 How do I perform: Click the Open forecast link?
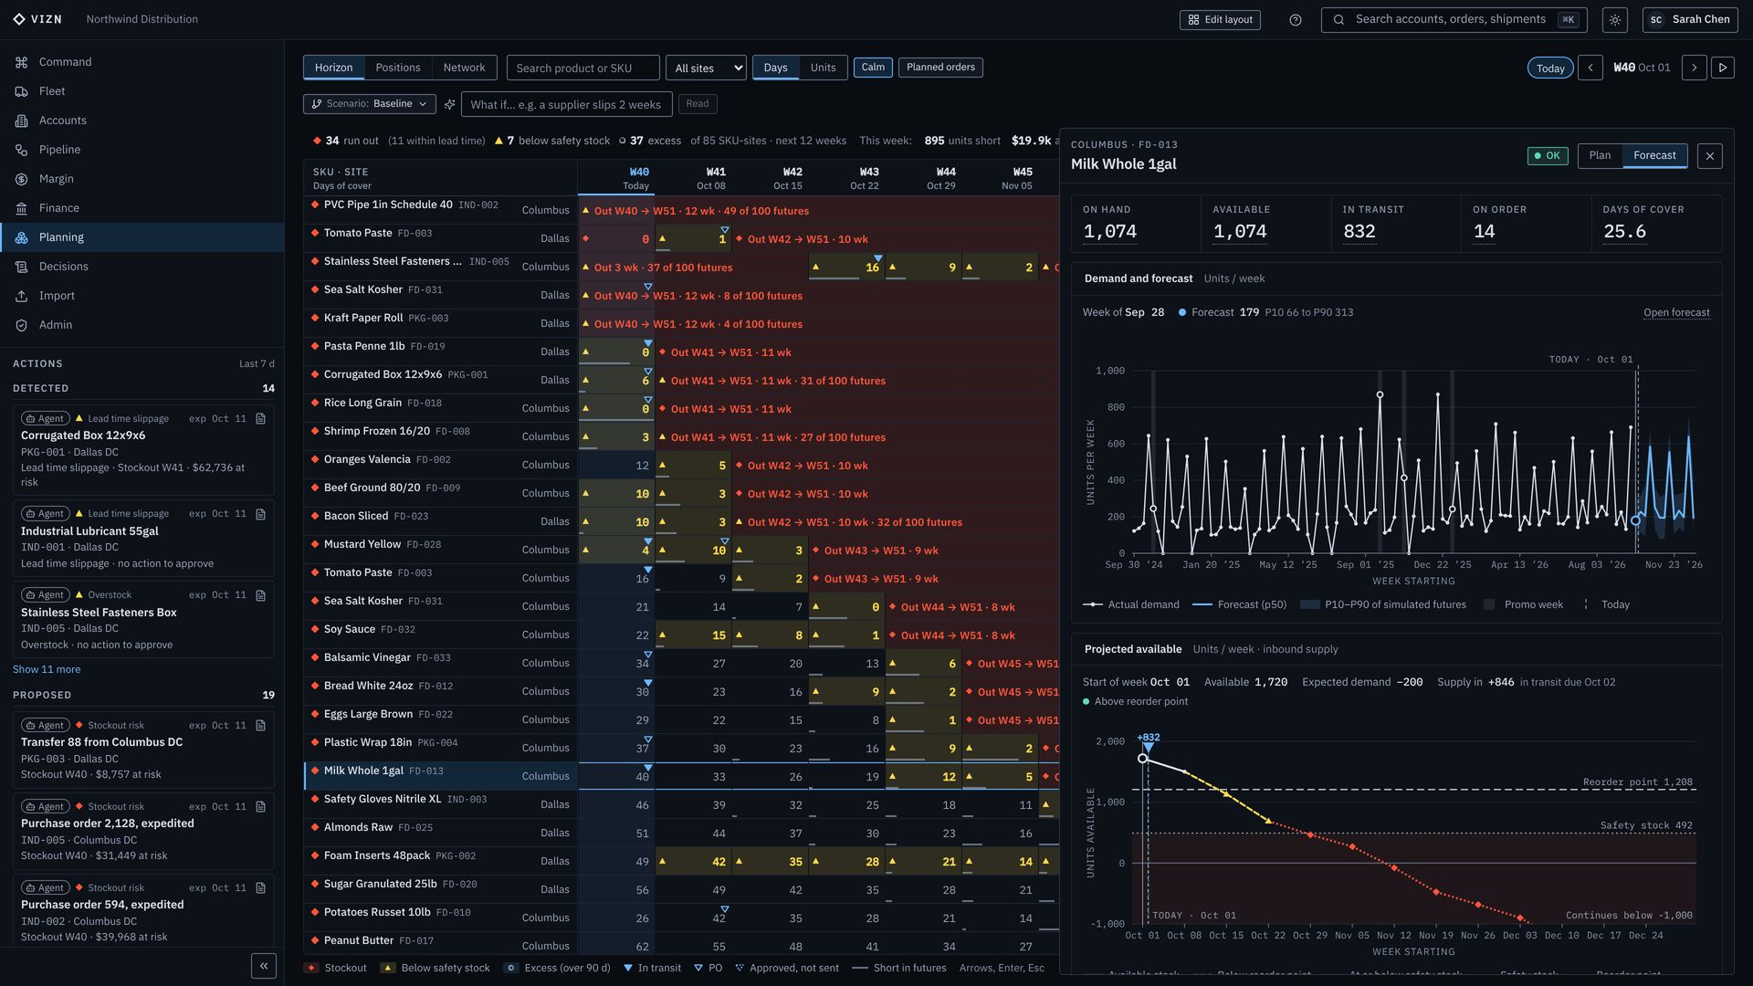1676,312
